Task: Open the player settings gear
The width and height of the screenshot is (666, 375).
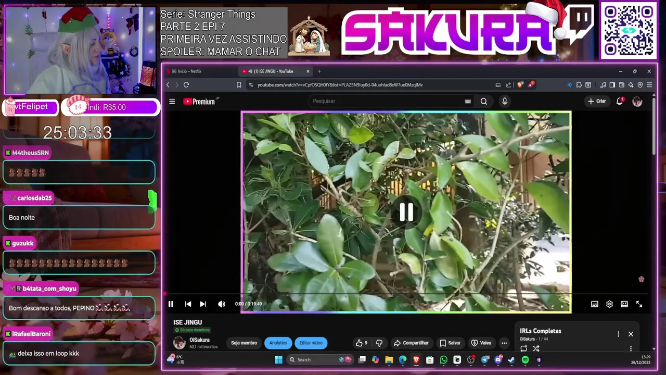Action: pyautogui.click(x=609, y=304)
